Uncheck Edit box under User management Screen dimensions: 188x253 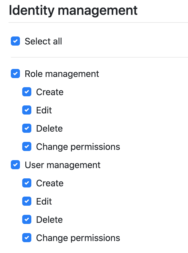tap(27, 201)
